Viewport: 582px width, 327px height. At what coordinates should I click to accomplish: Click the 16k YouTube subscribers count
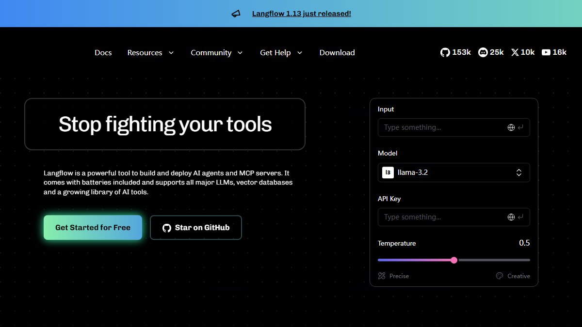tap(560, 52)
